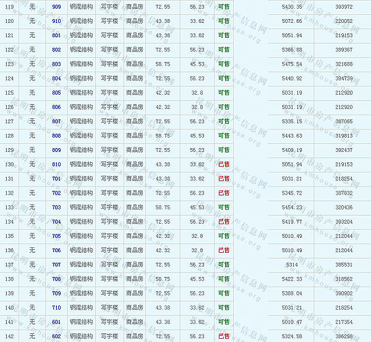The width and height of the screenshot is (371, 342).
Task: Open the room 801 link
Action: coord(56,35)
